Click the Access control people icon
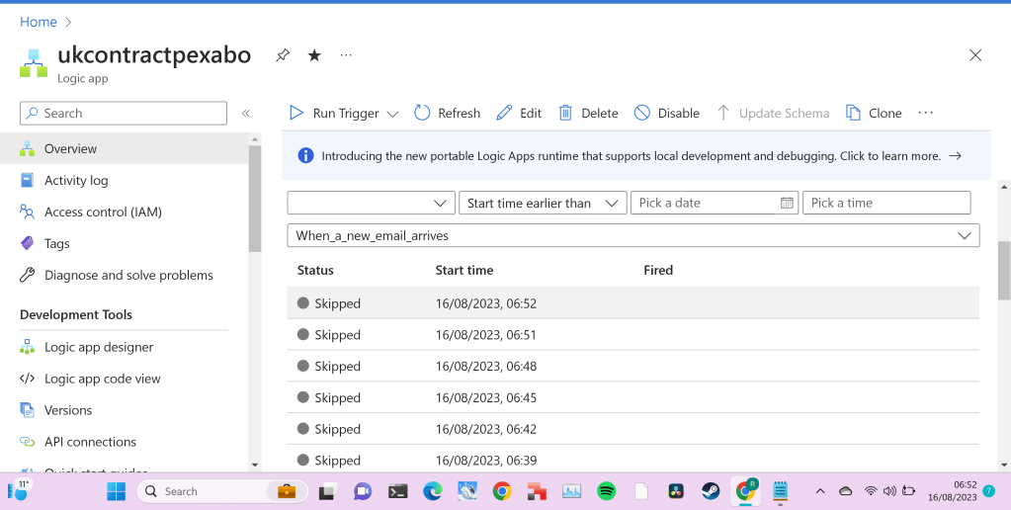Screen dimensions: 1011x510 tap(27, 212)
